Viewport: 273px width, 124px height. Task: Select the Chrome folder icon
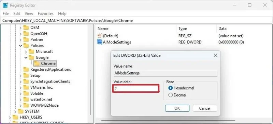(37, 64)
